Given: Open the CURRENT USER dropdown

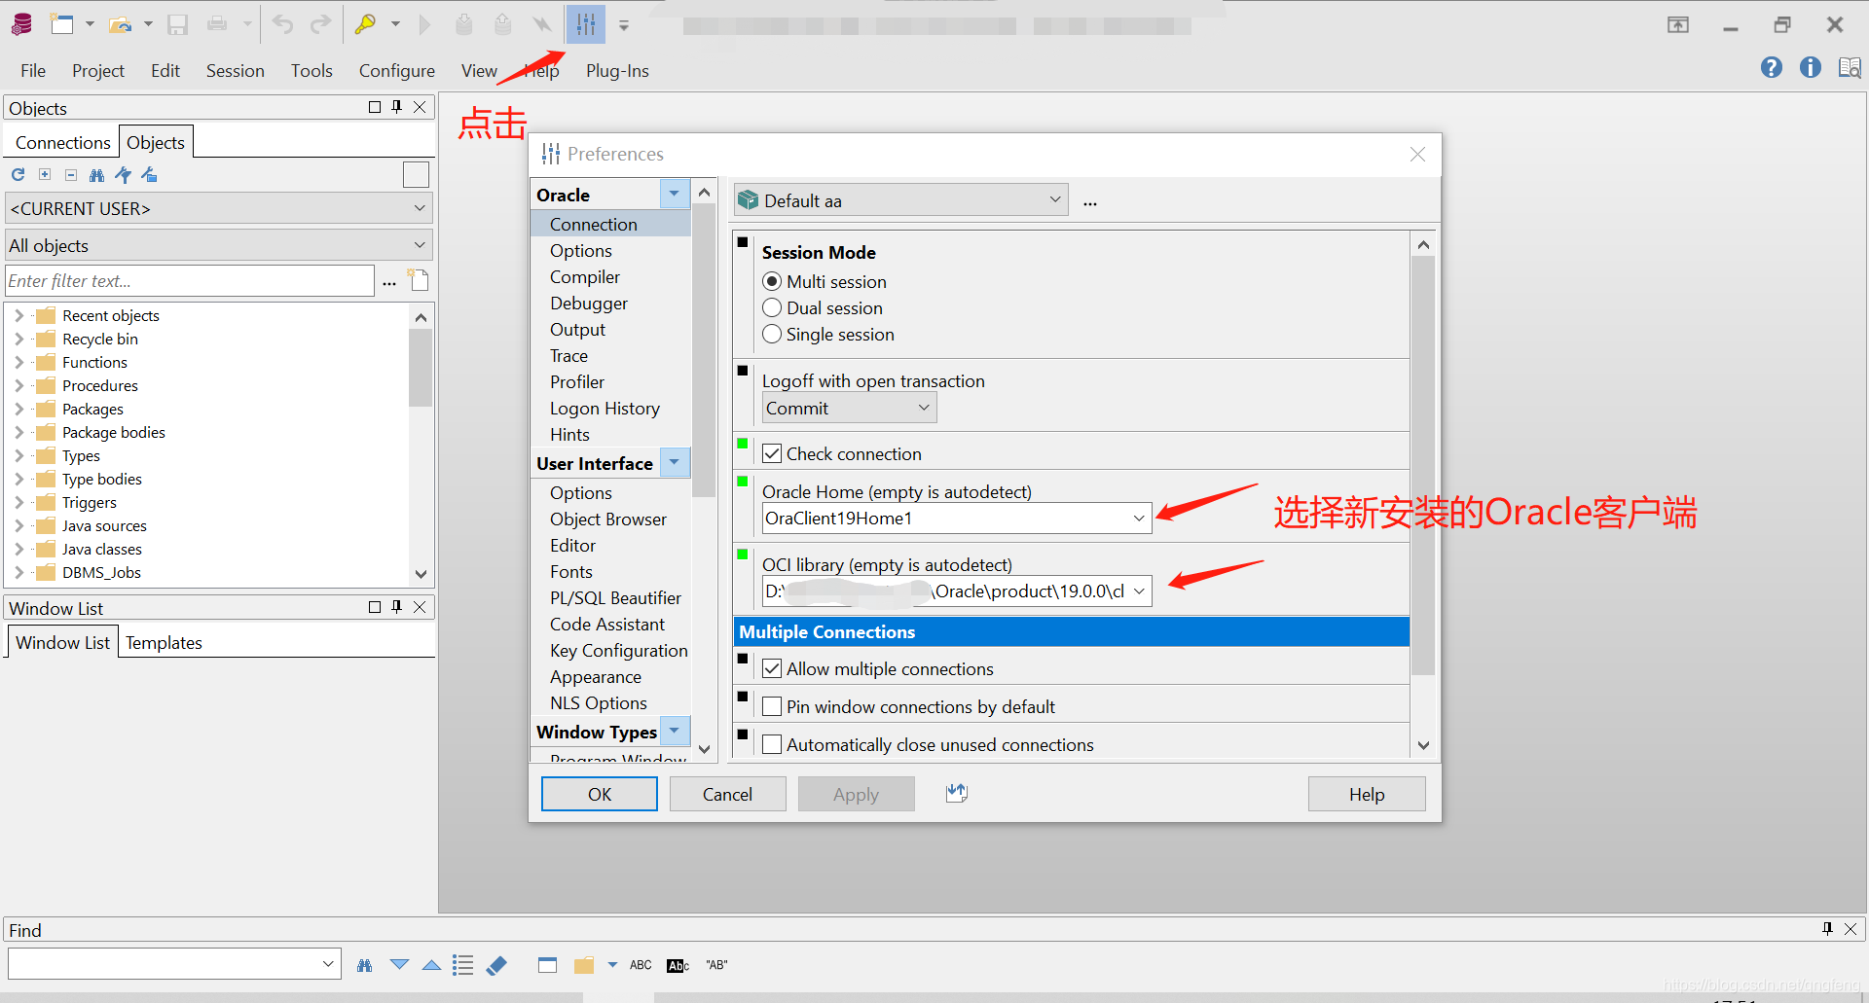Looking at the screenshot, I should coord(218,208).
